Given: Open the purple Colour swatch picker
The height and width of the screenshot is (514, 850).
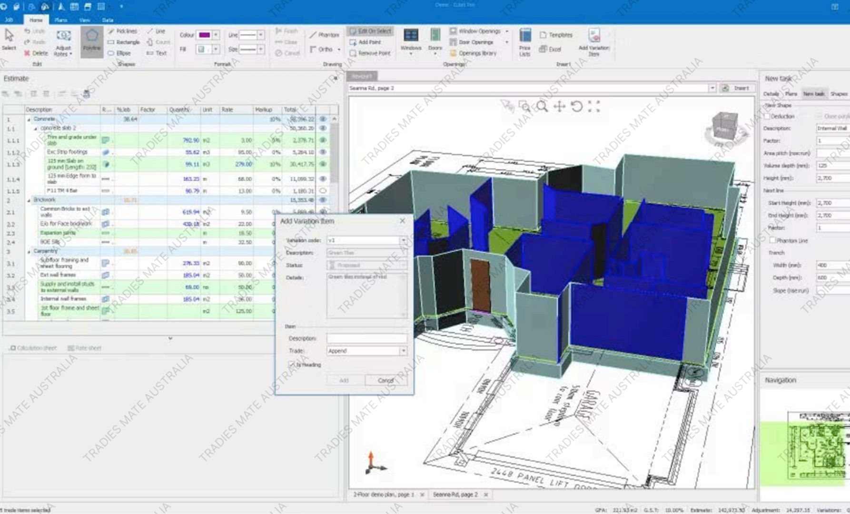Looking at the screenshot, I should [205, 35].
